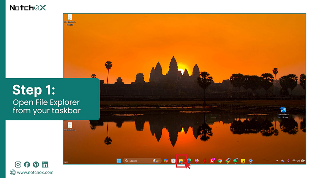Open the green app with profile badge

[x=235, y=161]
